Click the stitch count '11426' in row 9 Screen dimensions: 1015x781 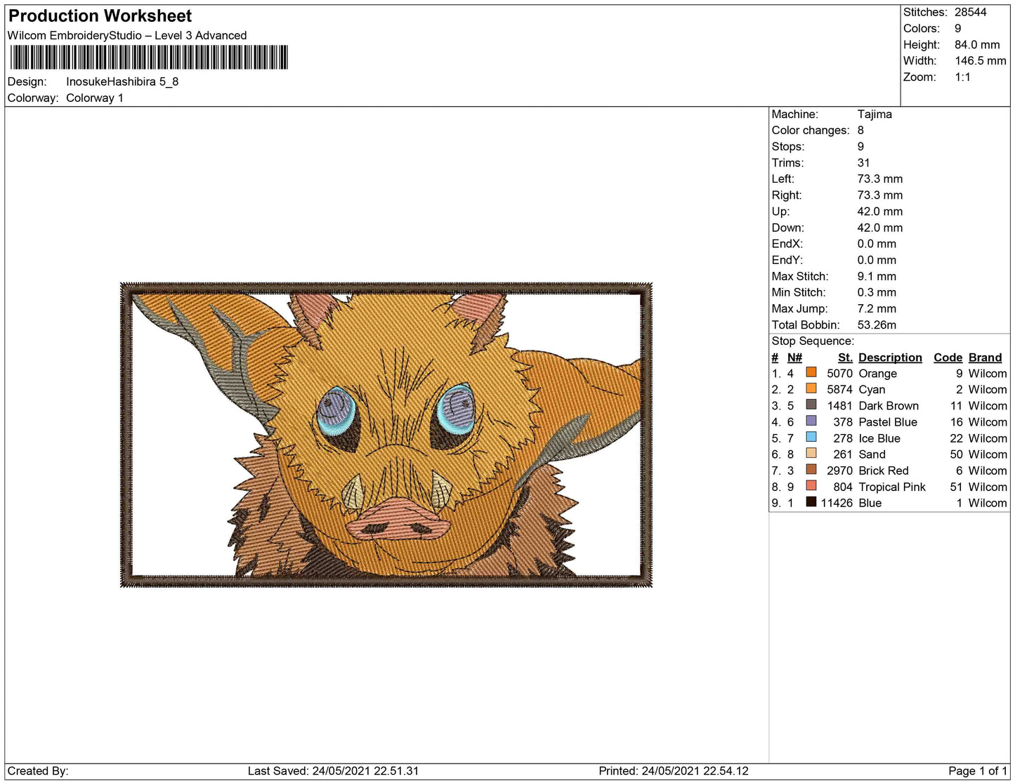837,502
